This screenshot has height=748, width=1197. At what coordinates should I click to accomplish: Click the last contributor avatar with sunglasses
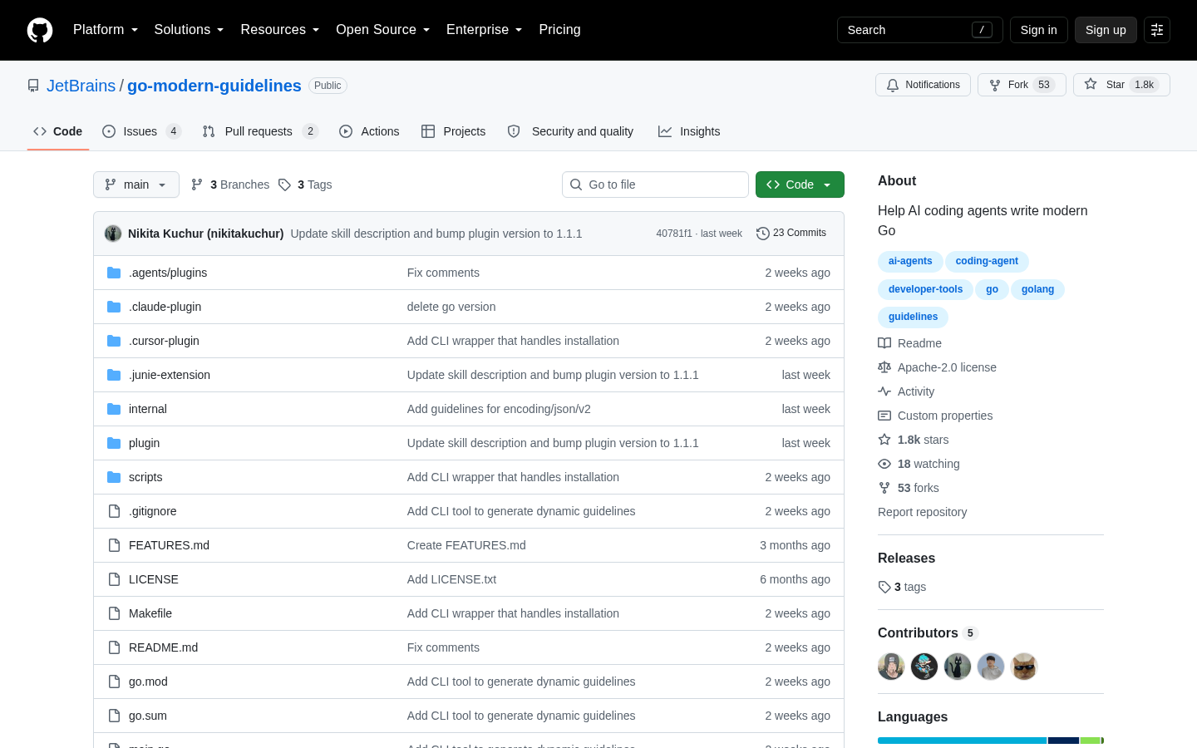1024,667
